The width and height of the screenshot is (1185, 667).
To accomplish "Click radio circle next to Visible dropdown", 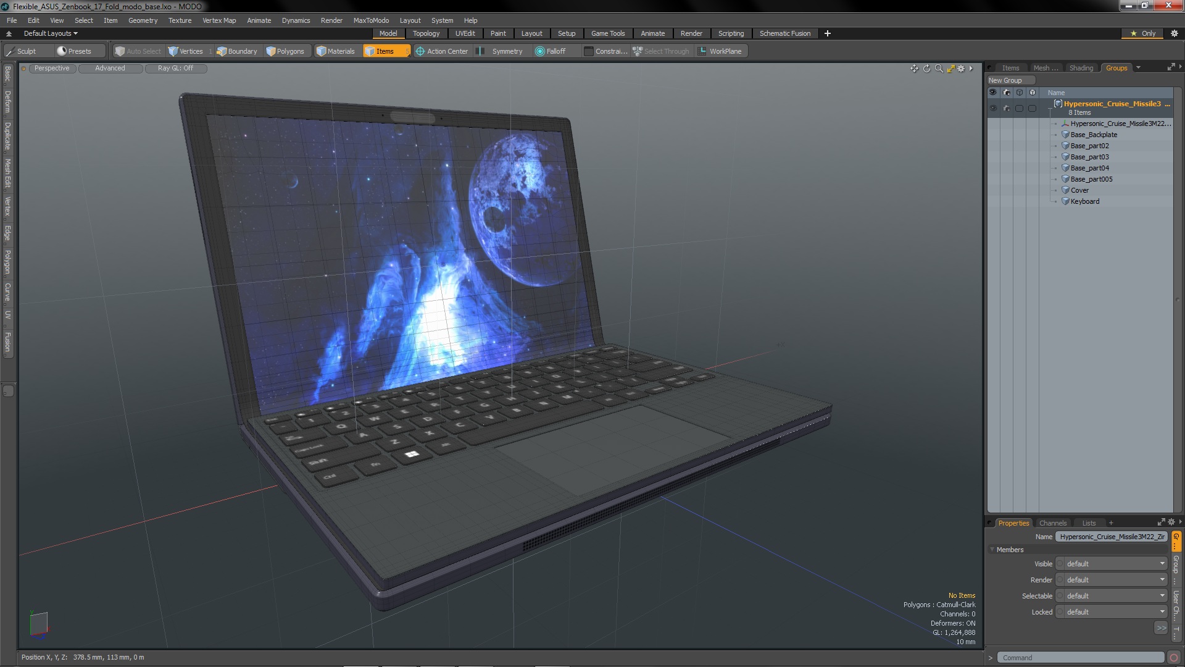I will (1060, 564).
